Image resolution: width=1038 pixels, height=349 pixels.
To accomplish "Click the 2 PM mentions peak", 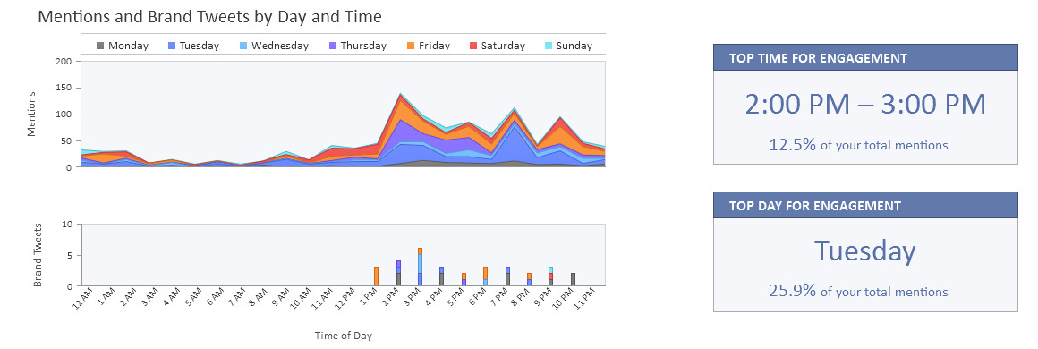I will [x=399, y=94].
